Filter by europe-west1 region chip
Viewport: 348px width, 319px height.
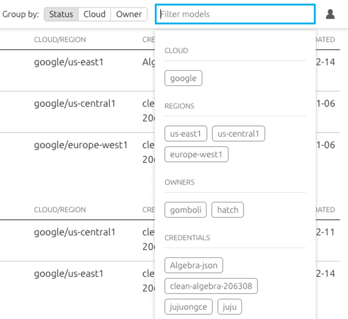[196, 155]
